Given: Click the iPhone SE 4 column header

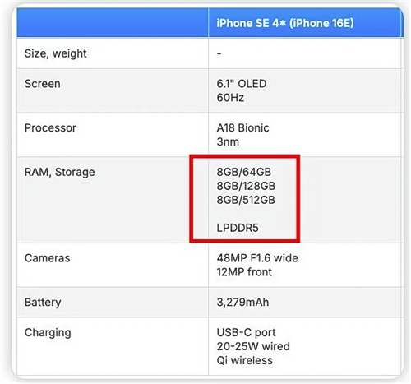Looking at the screenshot, I should tap(285, 23).
